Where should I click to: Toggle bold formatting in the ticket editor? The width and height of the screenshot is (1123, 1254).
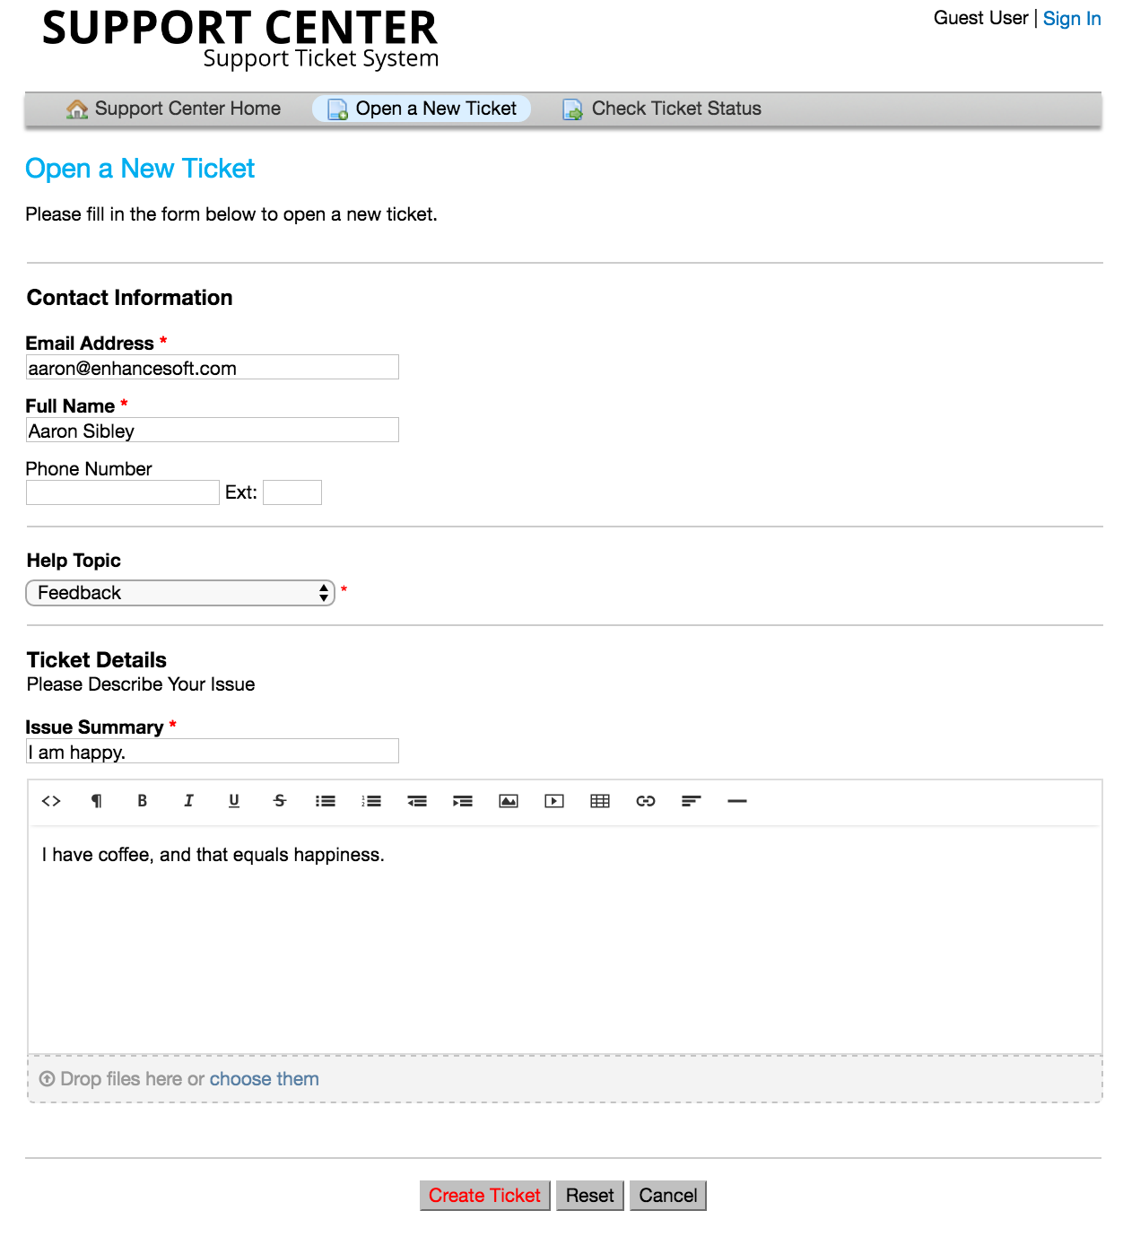pyautogui.click(x=142, y=801)
